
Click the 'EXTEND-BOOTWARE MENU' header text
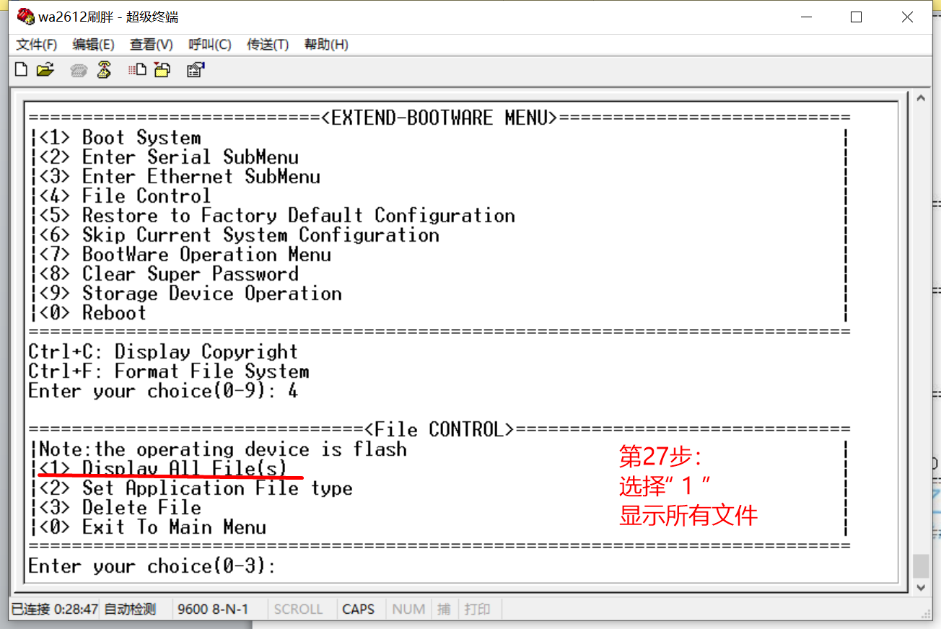pyautogui.click(x=439, y=118)
